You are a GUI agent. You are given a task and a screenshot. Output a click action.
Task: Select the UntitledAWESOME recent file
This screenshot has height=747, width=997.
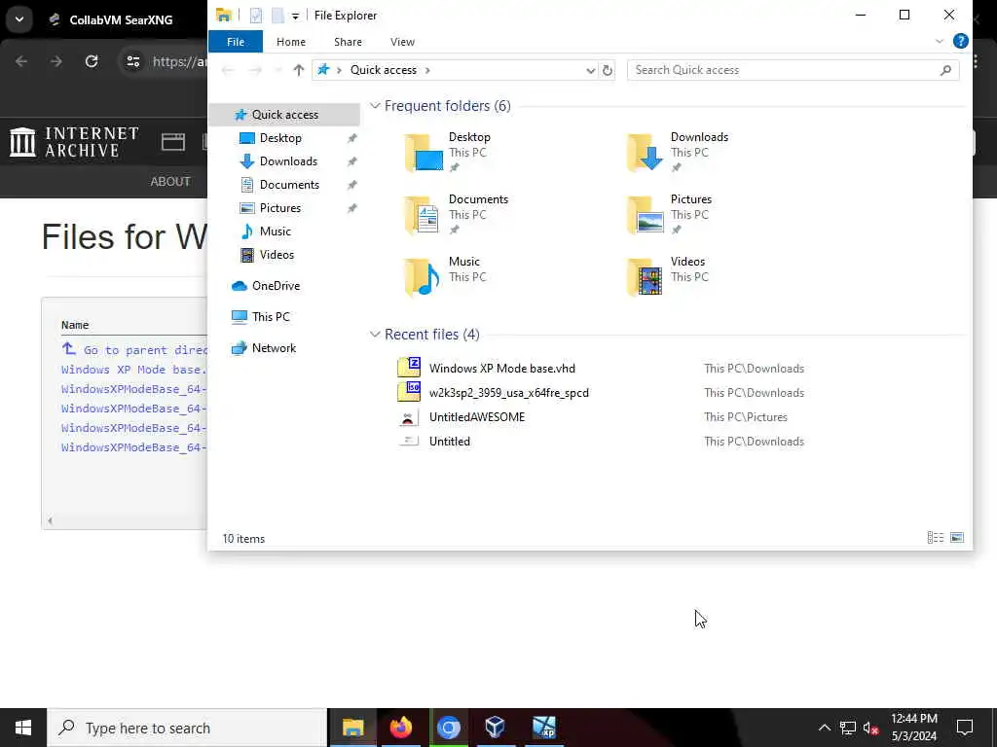click(x=477, y=417)
